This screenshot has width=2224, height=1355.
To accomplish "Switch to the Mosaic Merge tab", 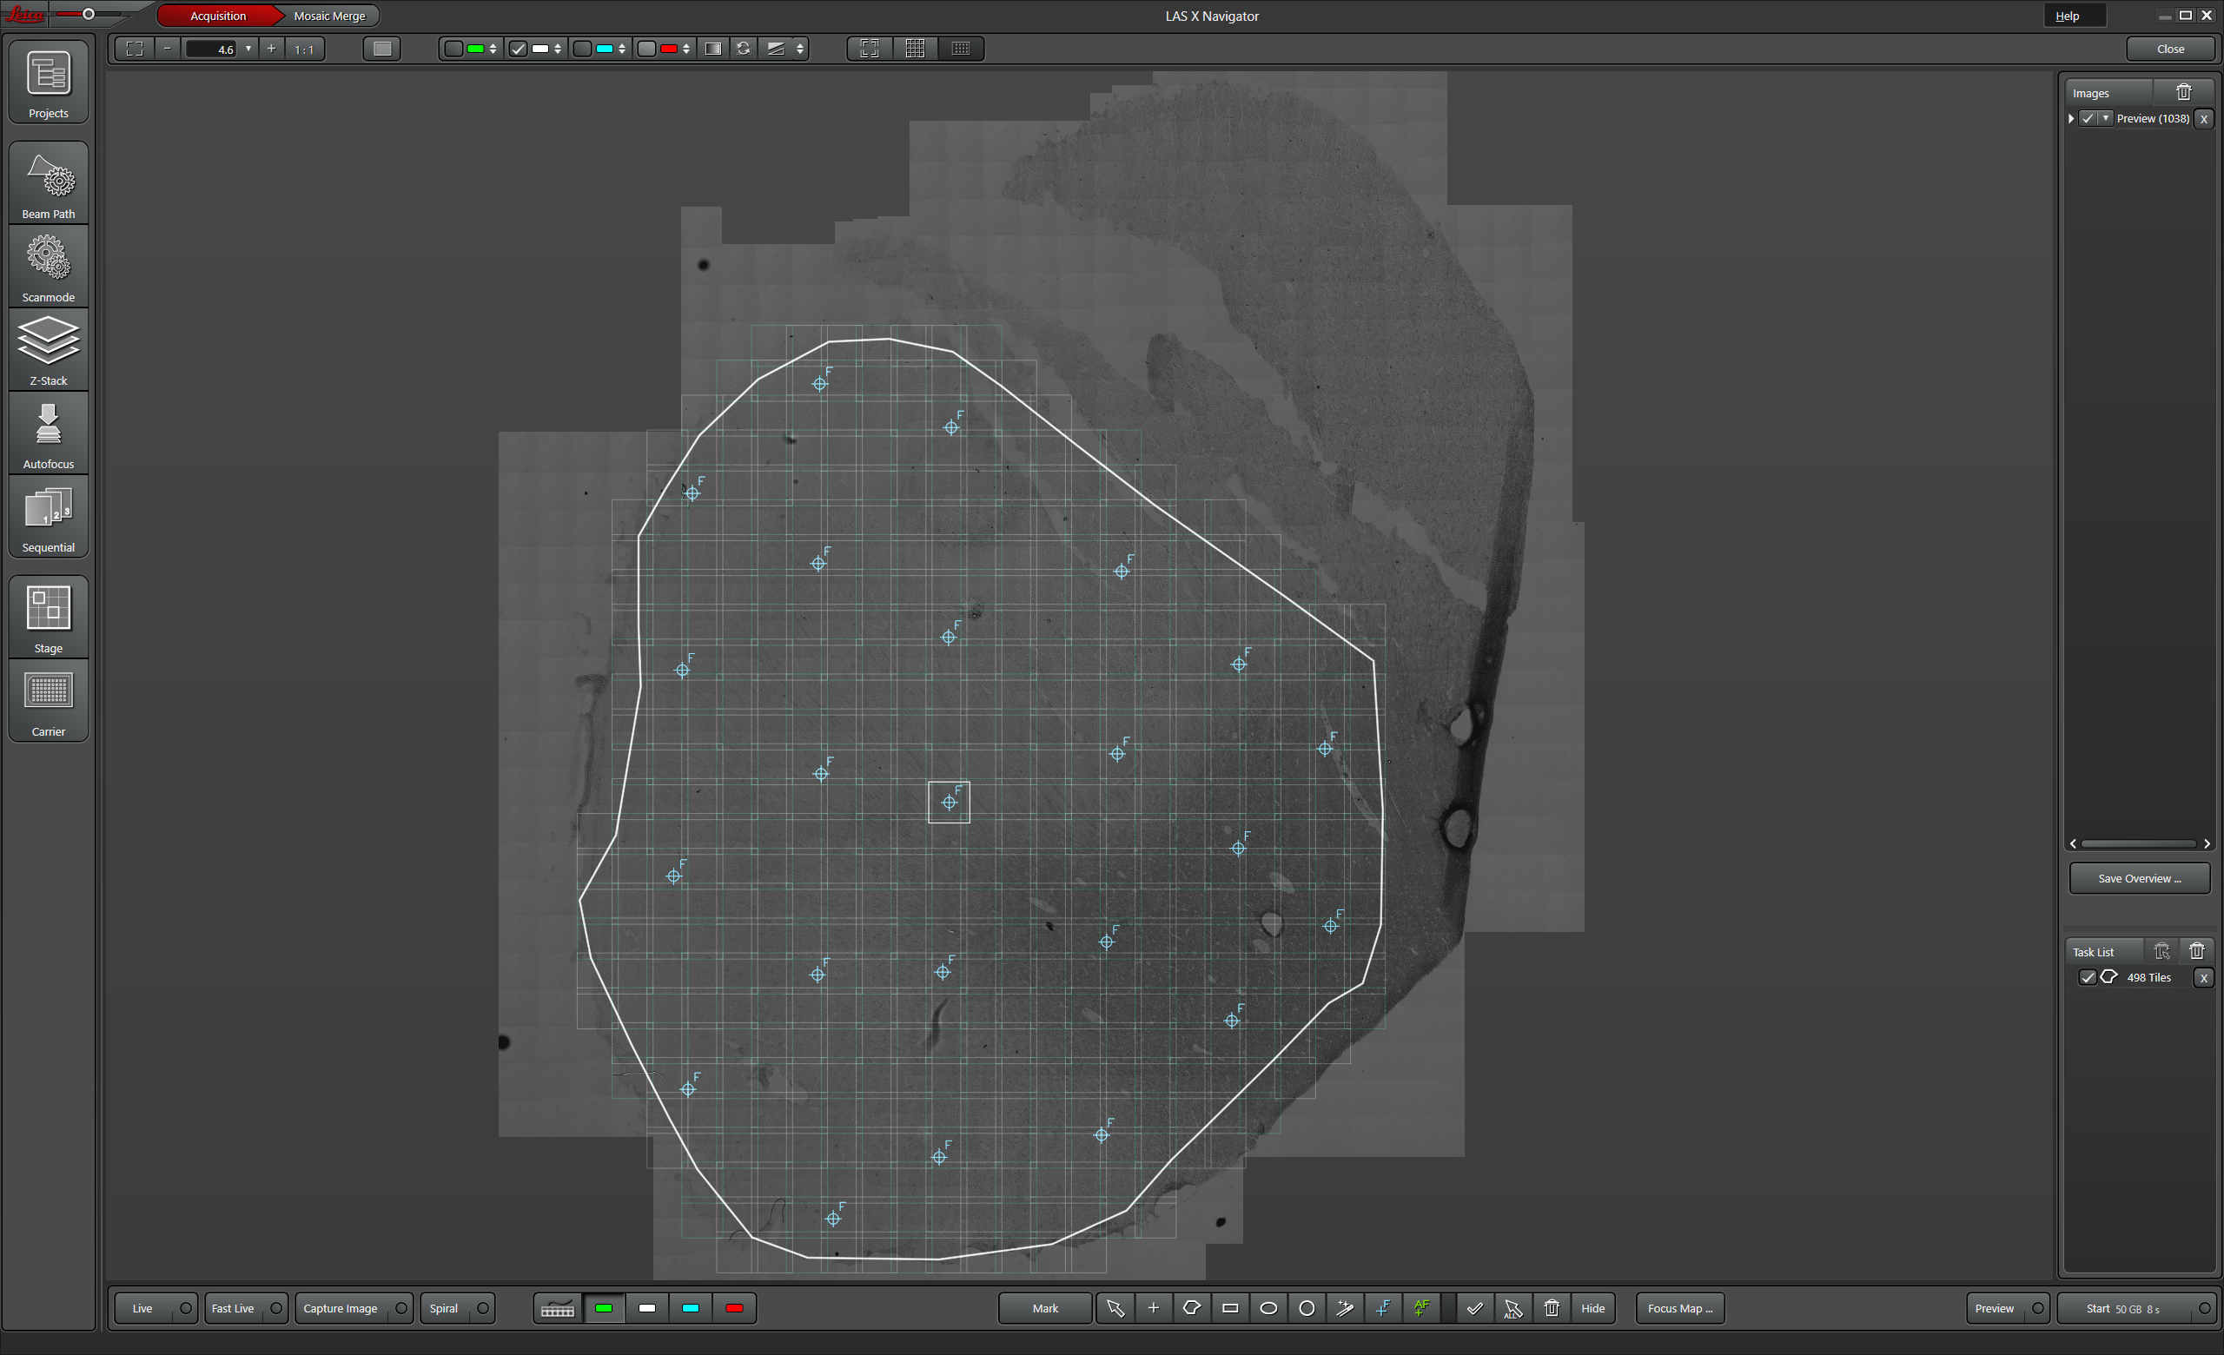I will point(328,16).
